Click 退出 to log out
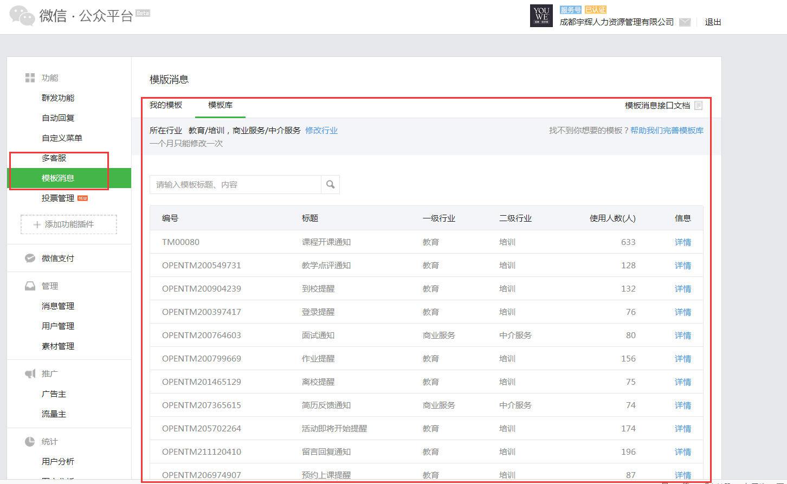Screen dimensions: 787x484 point(712,22)
